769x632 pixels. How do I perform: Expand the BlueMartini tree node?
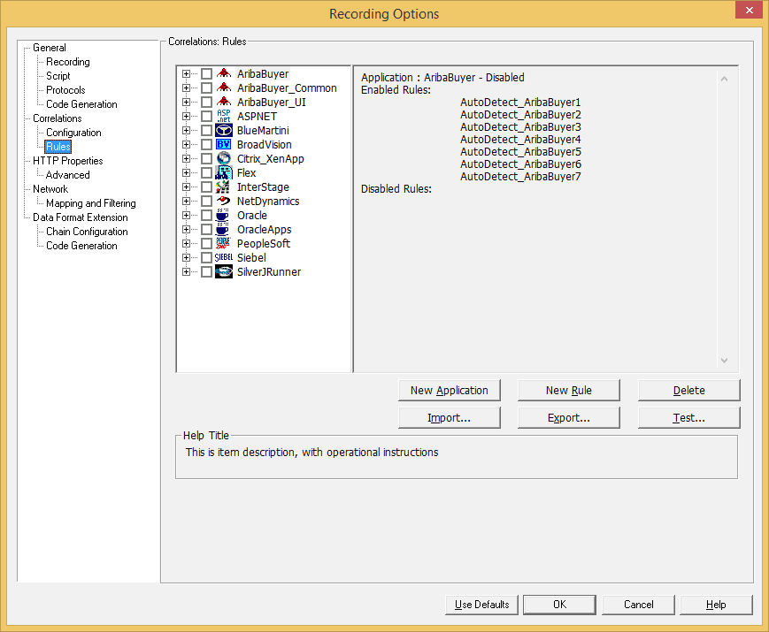click(186, 130)
